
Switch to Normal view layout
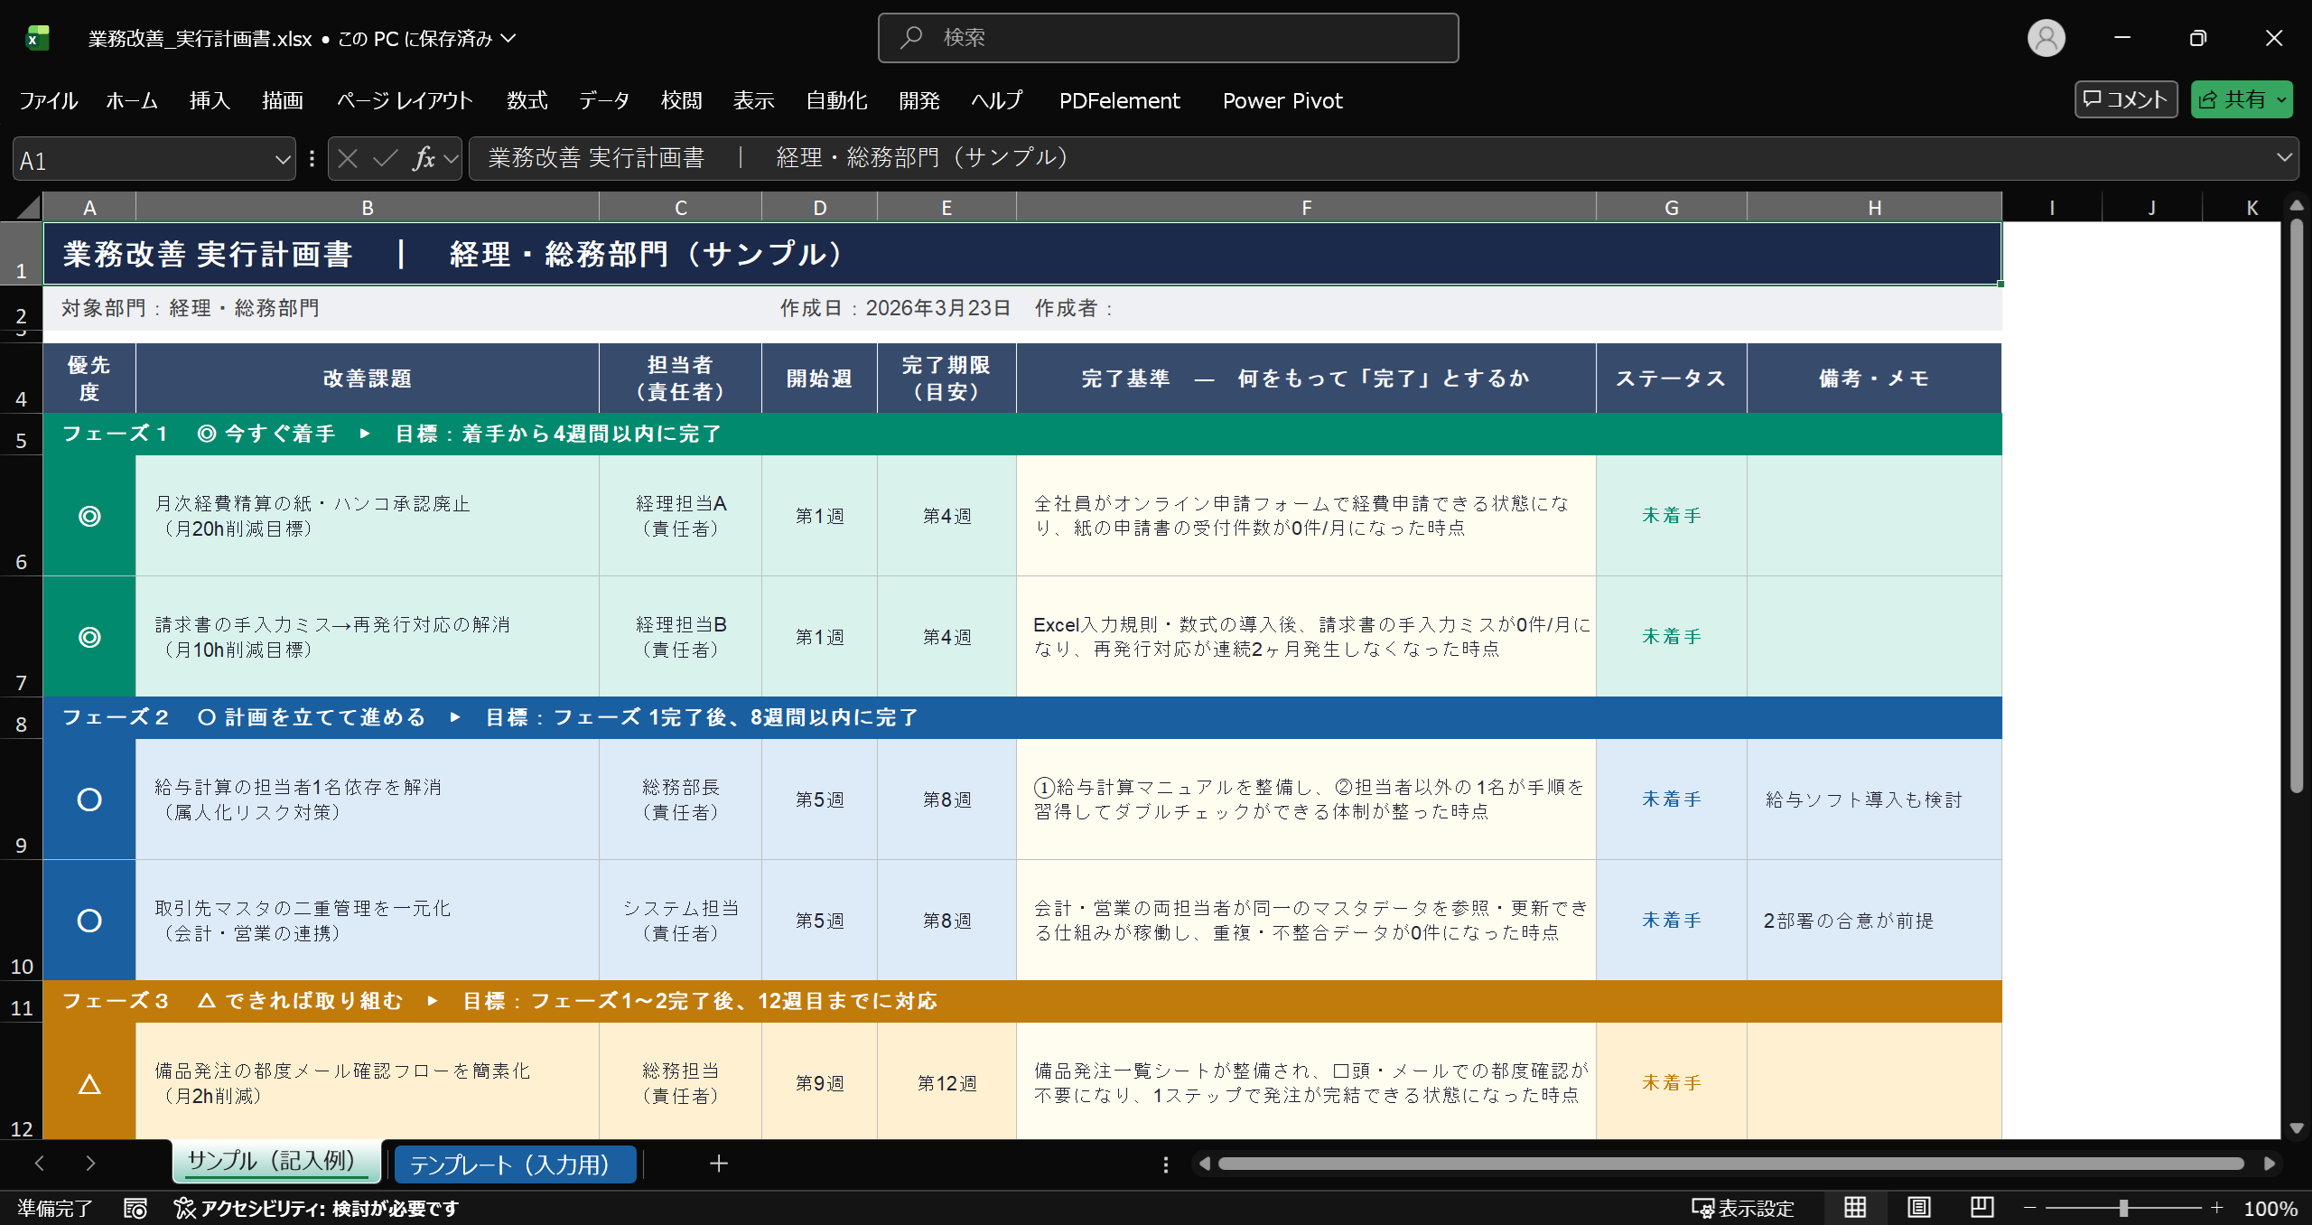click(x=1855, y=1208)
